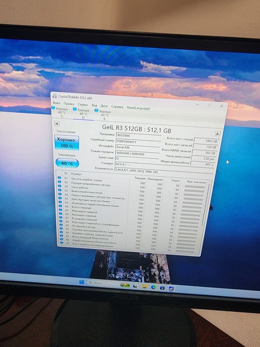Select the E: drive at 41 °C

click(103, 114)
